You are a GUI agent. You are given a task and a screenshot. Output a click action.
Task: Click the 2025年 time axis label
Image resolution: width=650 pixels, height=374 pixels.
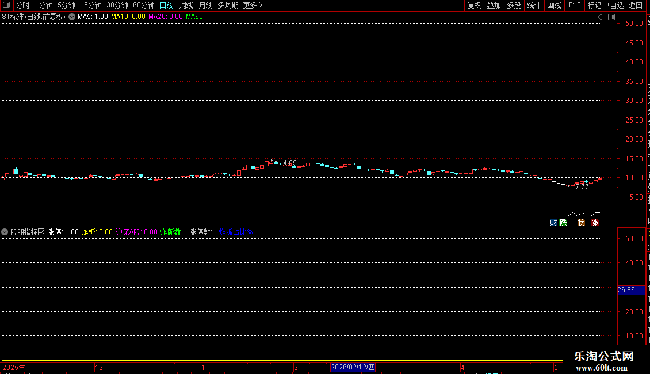coord(14,367)
